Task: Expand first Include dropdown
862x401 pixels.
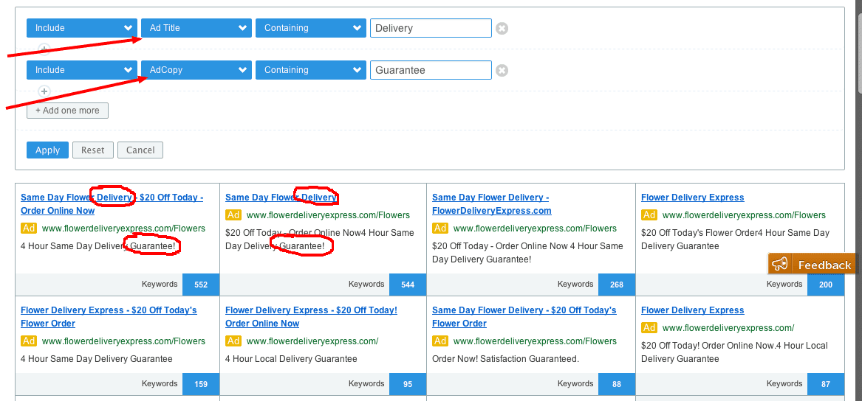Action: [x=81, y=28]
